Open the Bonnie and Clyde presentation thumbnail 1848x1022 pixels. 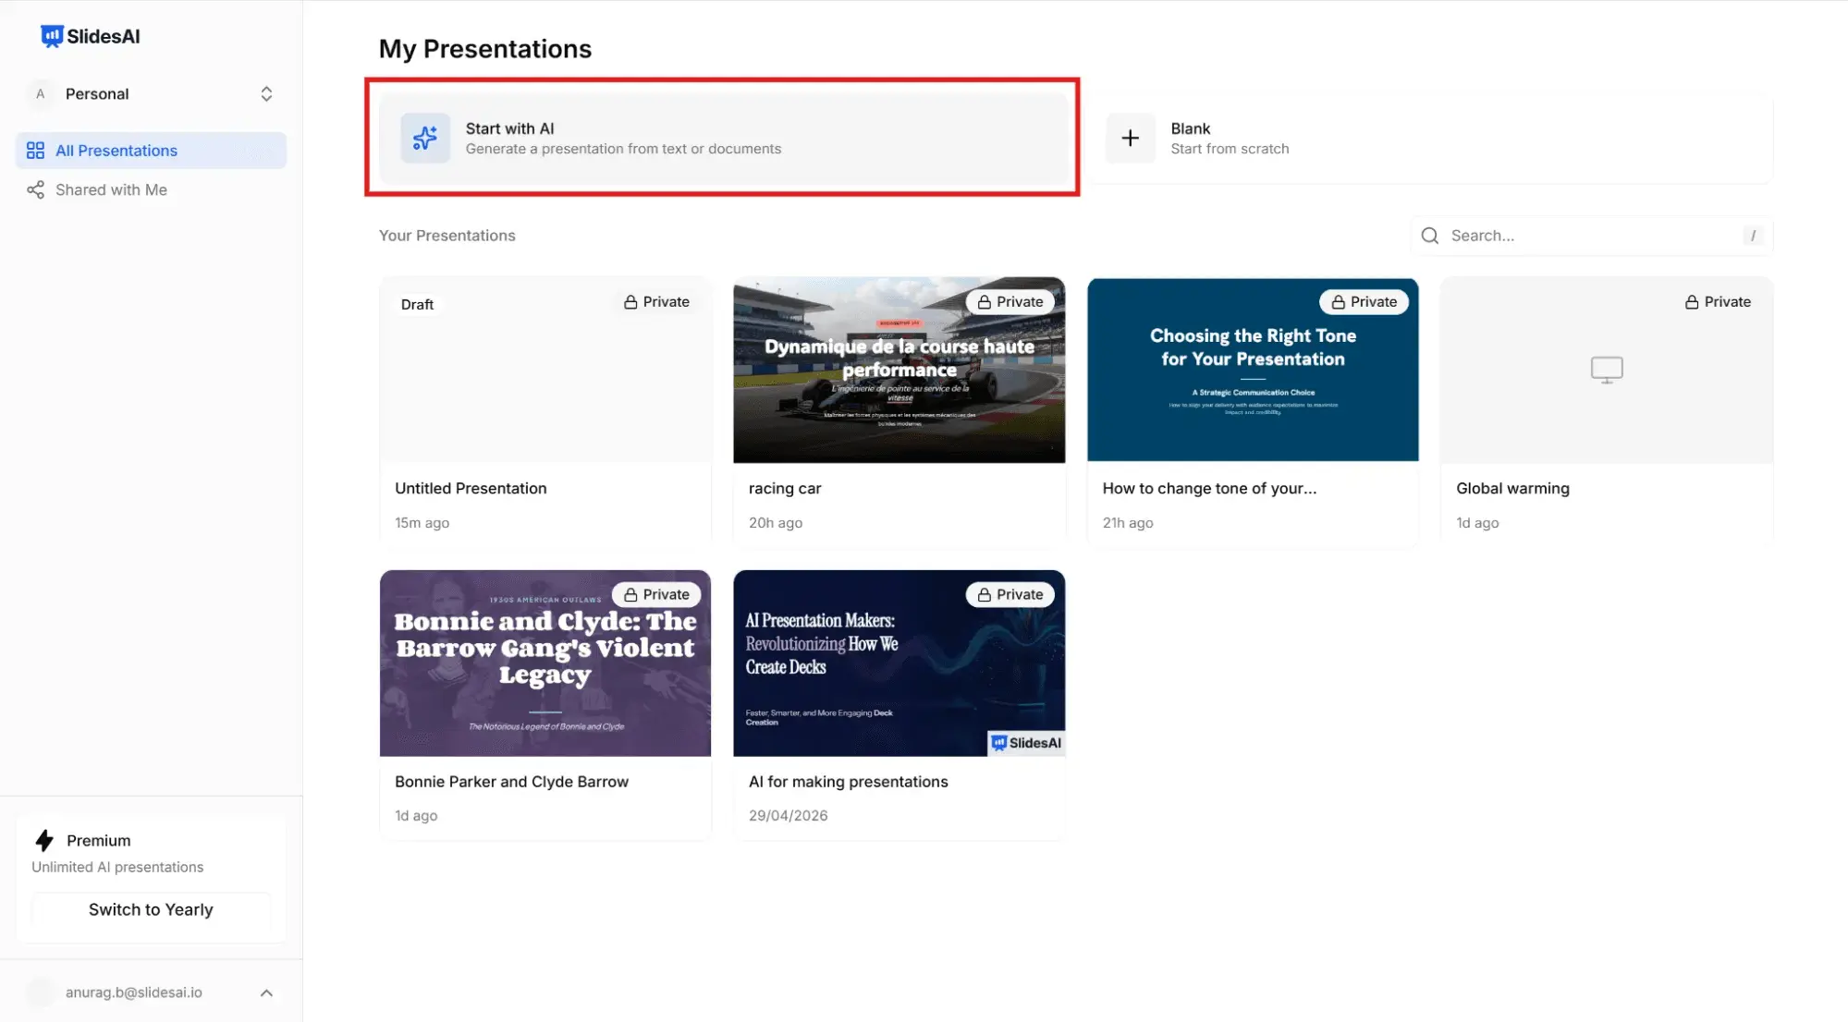click(x=545, y=663)
